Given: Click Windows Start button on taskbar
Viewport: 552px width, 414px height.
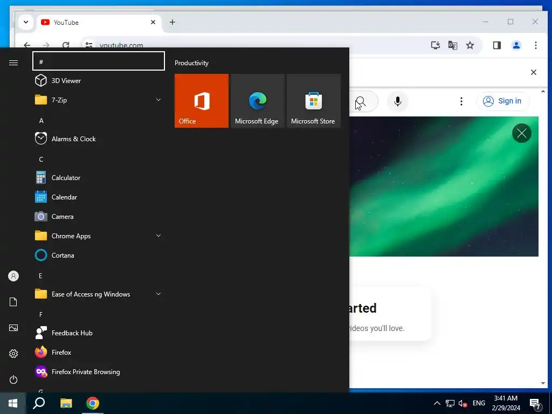Looking at the screenshot, I should [13, 403].
